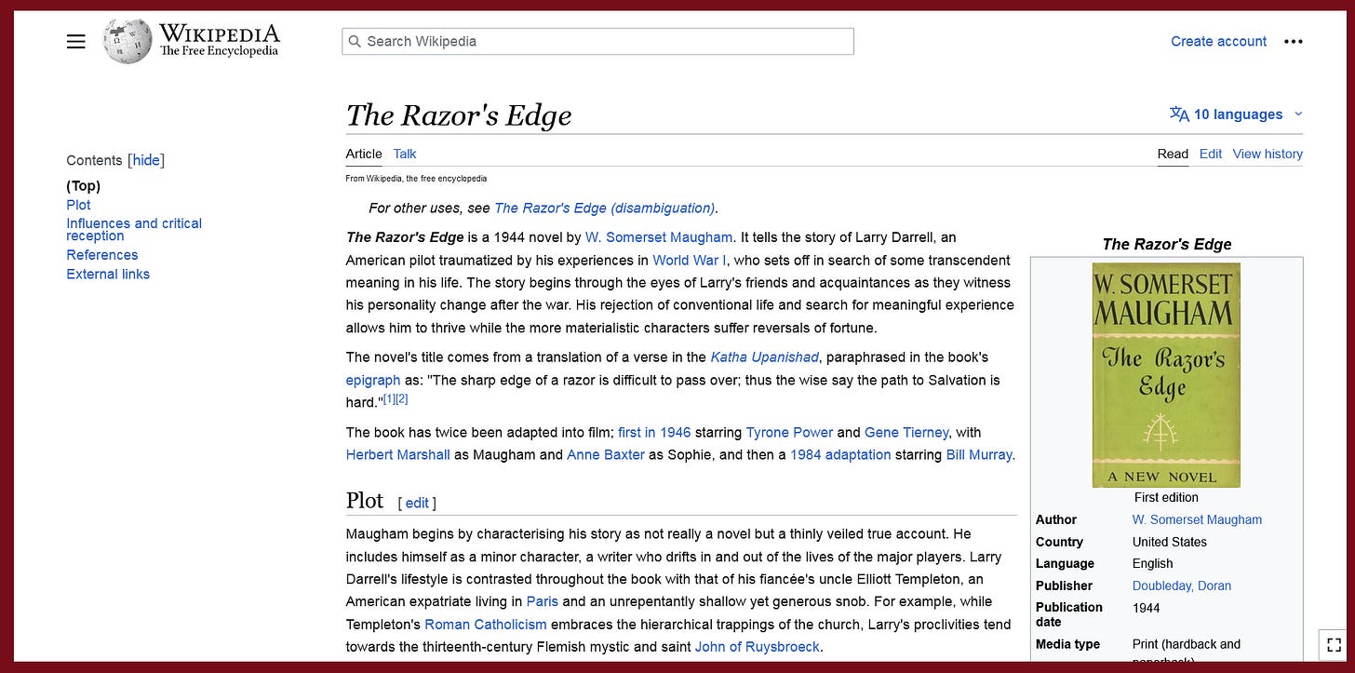Viewport: 1355px width, 673px height.
Task: Open the hamburger main menu
Action: pos(76,41)
